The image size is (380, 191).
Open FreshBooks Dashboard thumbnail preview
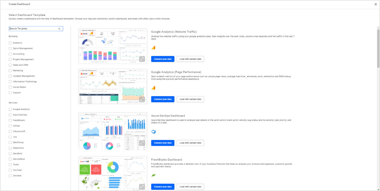click(x=113, y=174)
